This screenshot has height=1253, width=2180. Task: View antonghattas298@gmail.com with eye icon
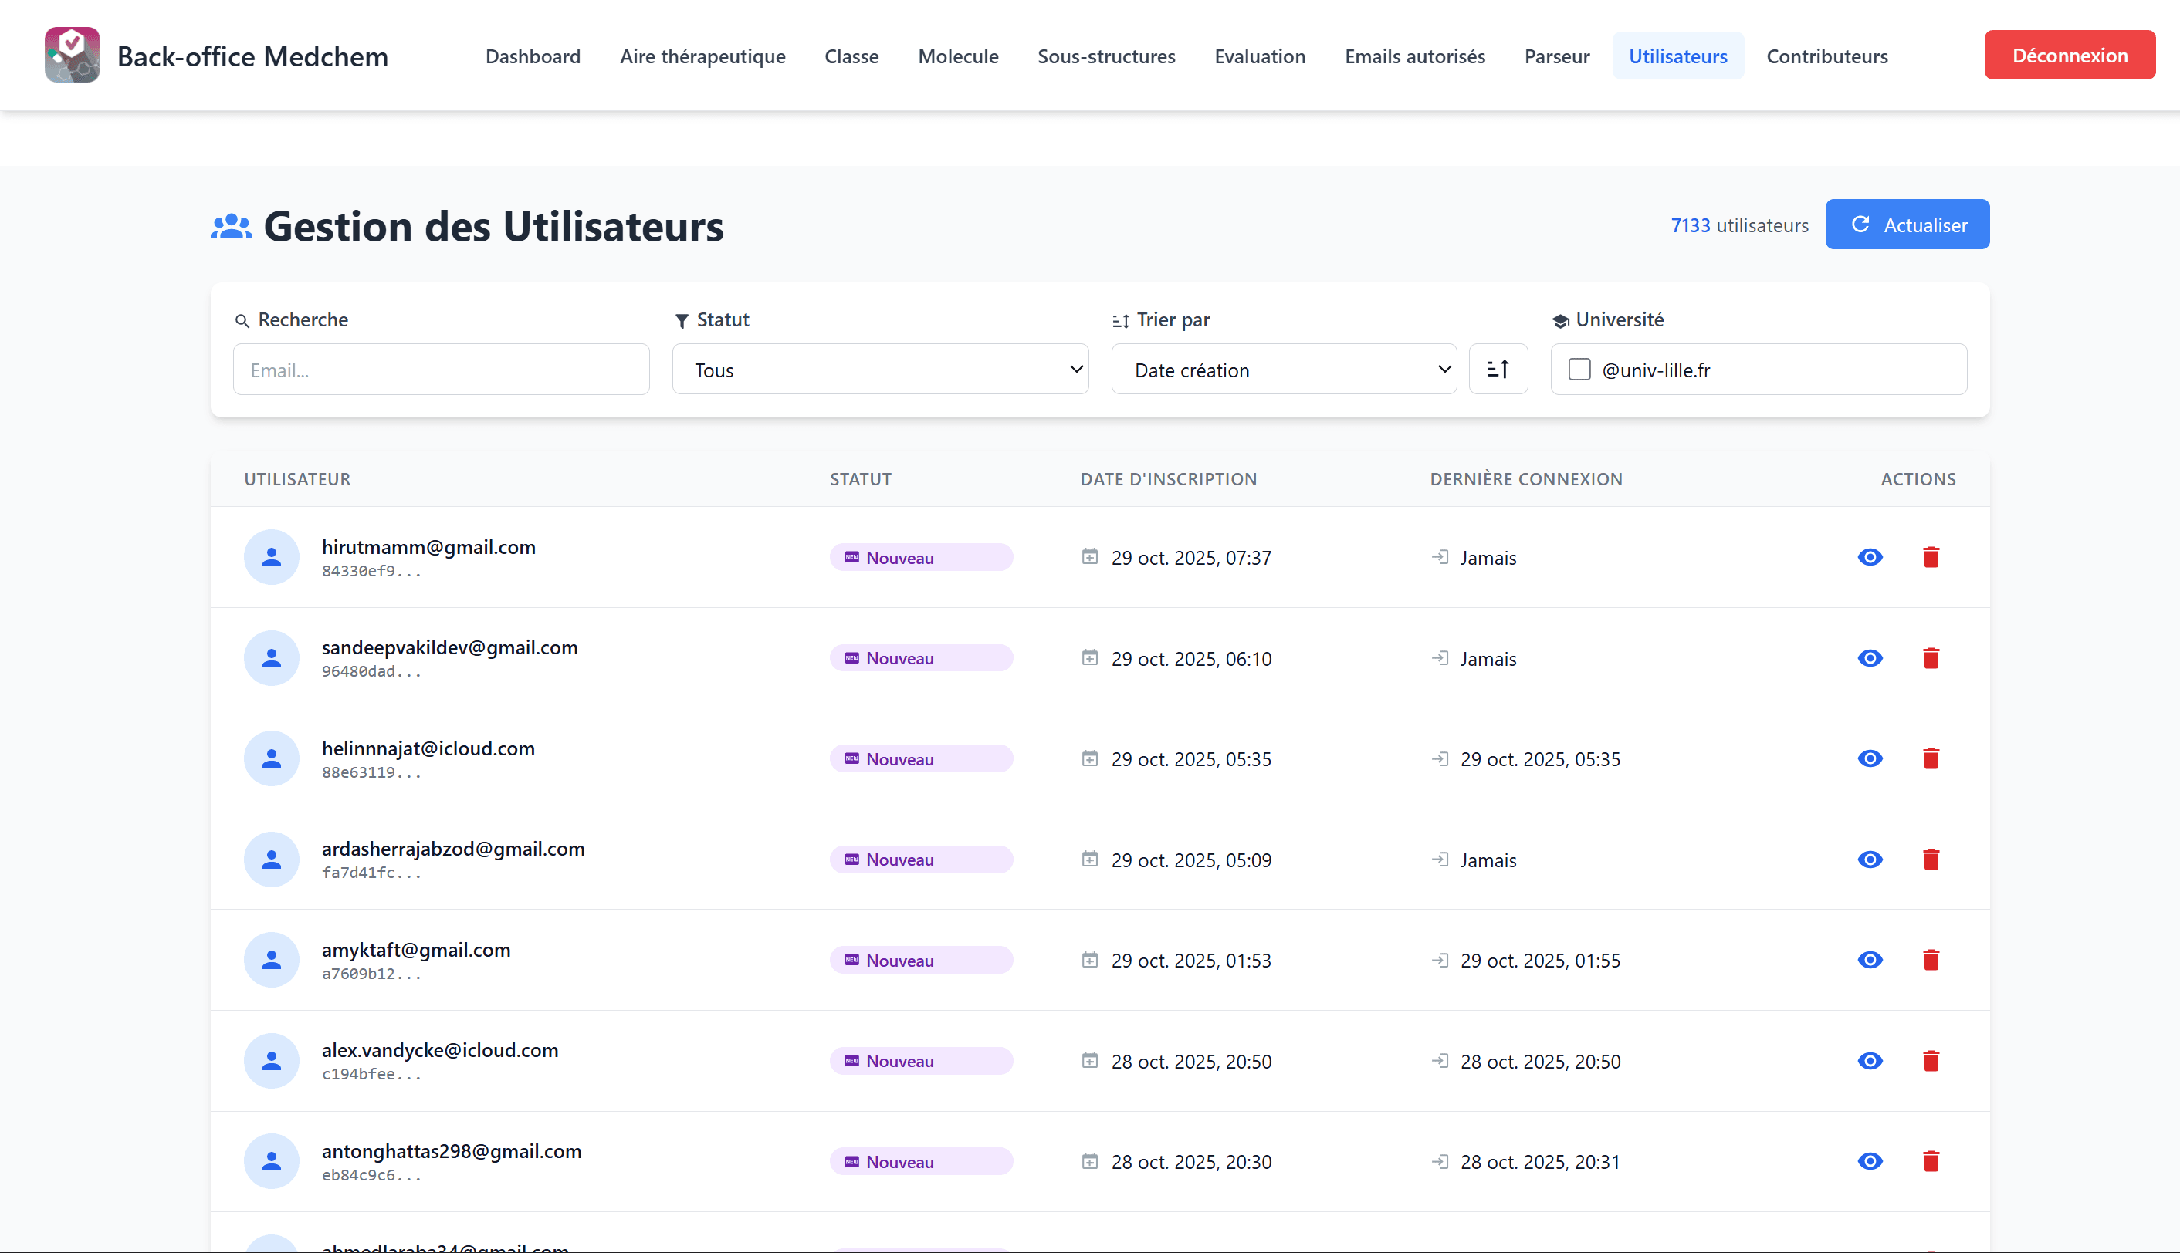(1869, 1161)
